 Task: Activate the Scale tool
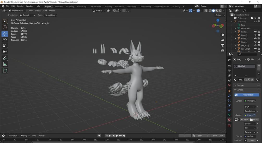[x=5, y=45]
